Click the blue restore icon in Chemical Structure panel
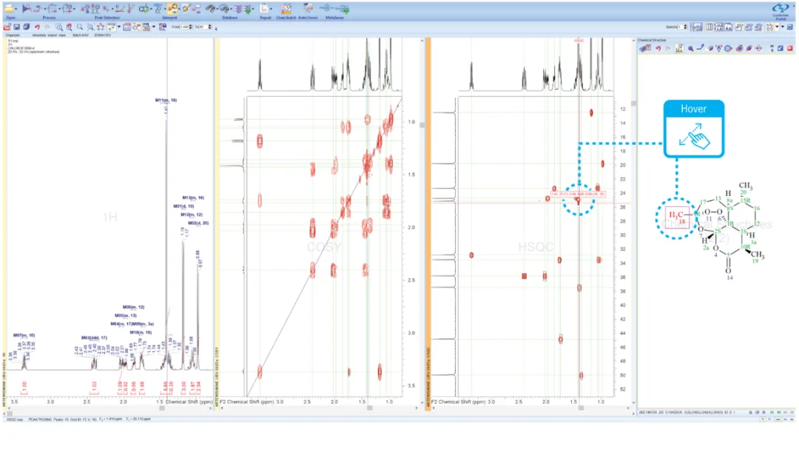The height and width of the screenshot is (449, 799). [x=781, y=48]
